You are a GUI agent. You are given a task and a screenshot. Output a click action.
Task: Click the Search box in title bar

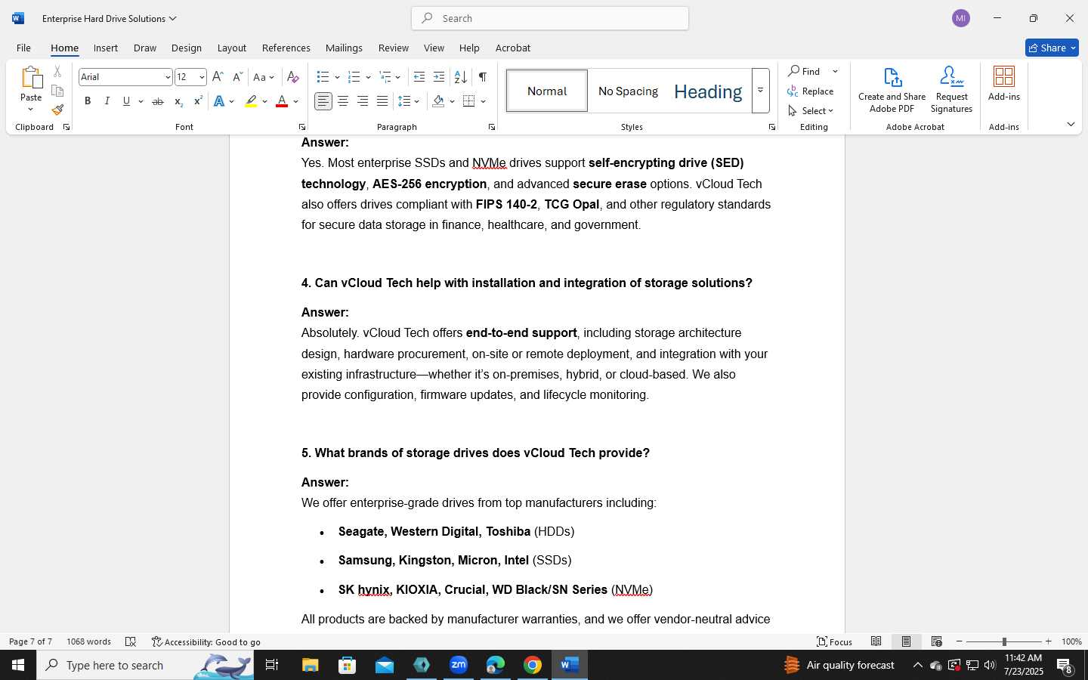pos(550,18)
